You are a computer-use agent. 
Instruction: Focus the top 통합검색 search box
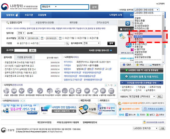pyautogui.click(x=65, y=7)
